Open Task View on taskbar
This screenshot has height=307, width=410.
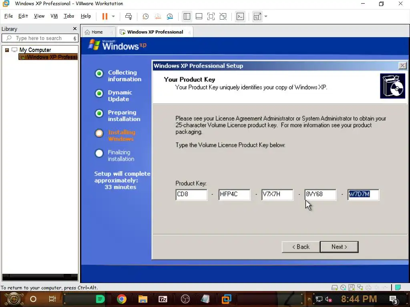click(x=52, y=299)
